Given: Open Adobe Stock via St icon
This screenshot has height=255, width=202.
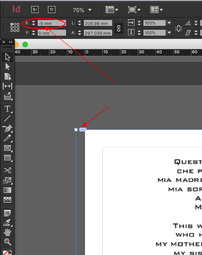Looking at the screenshot, I should (x=52, y=10).
